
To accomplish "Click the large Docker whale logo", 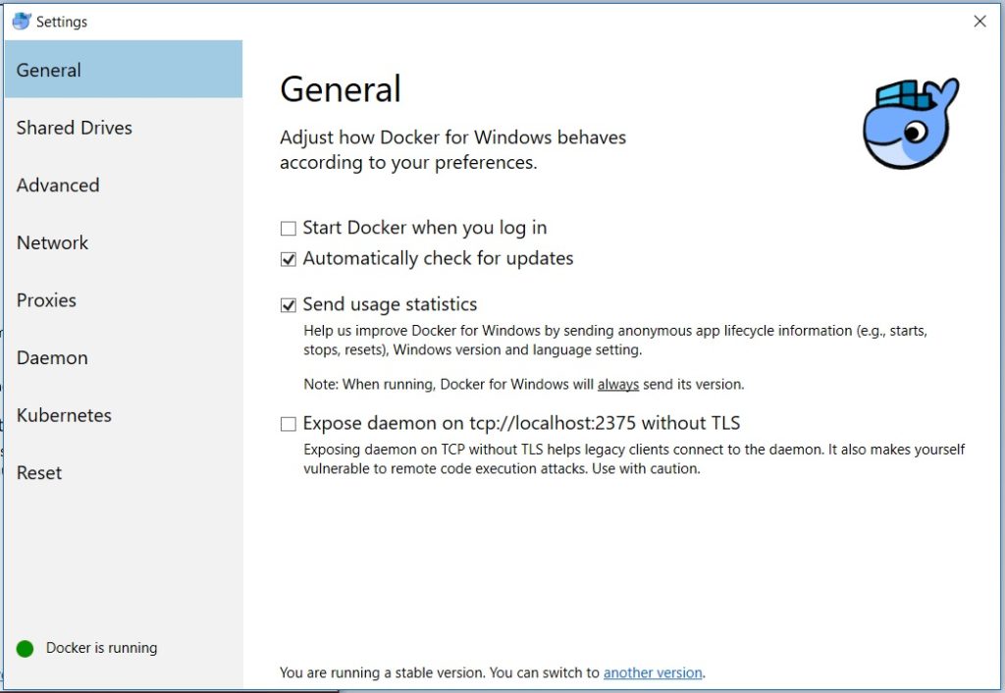I will (910, 124).
